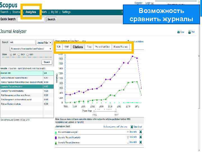Open the Analytics navigation item
The width and height of the screenshot is (202, 152).
[x=31, y=12]
